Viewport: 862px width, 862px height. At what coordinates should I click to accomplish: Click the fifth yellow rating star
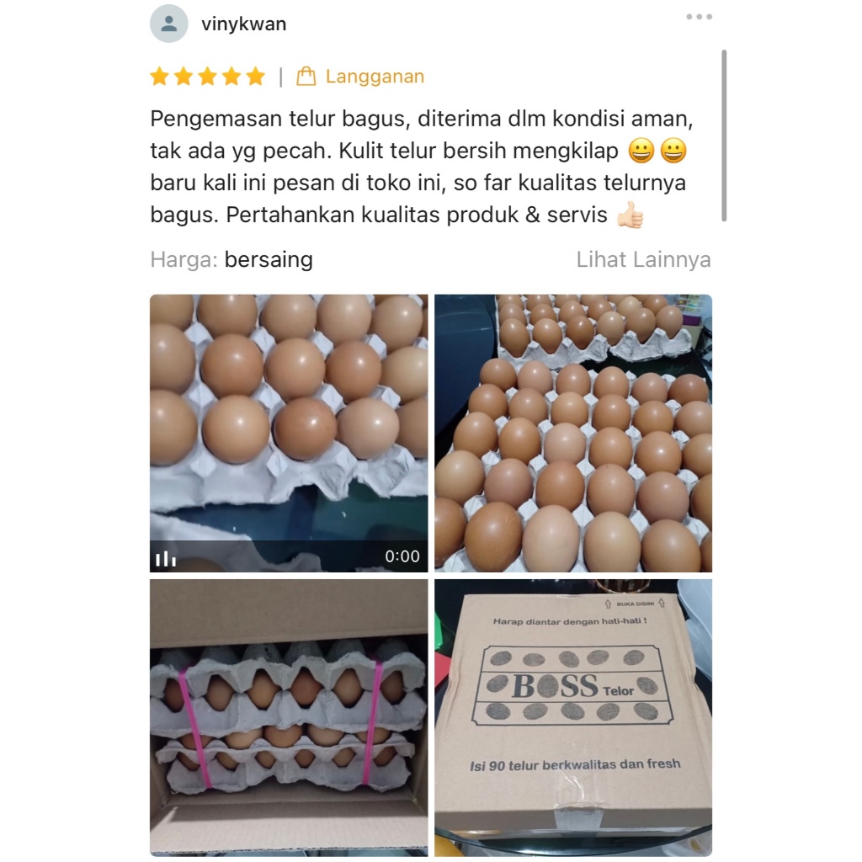click(x=256, y=77)
